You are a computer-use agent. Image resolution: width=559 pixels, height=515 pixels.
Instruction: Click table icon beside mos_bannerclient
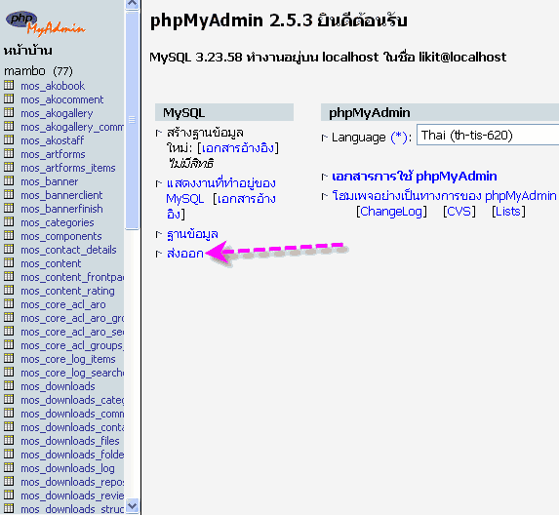click(x=9, y=195)
